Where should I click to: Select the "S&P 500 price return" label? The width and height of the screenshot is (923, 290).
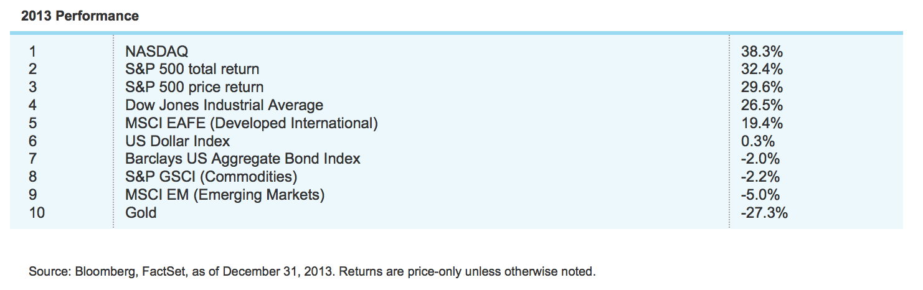tap(194, 87)
